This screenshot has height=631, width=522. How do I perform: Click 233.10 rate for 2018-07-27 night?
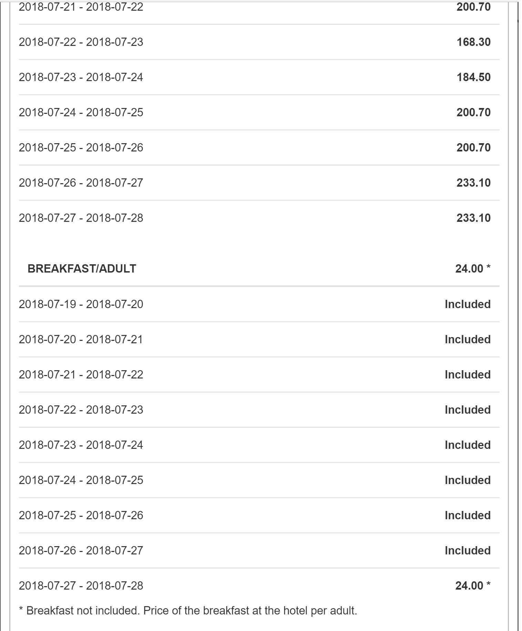point(473,218)
